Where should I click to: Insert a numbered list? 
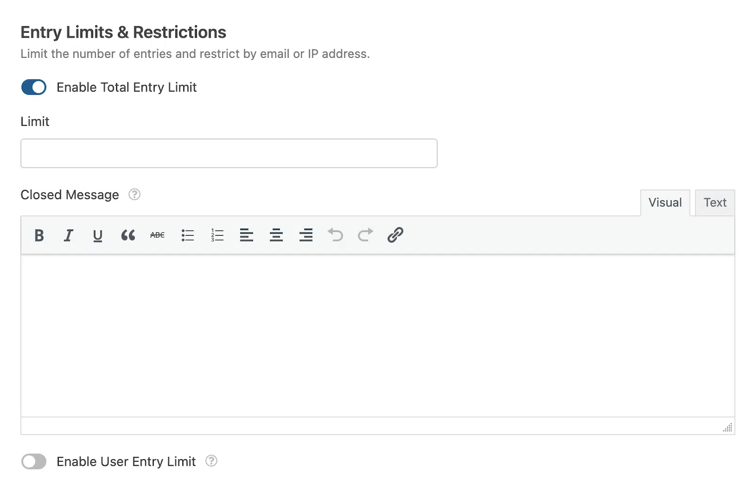coord(217,235)
